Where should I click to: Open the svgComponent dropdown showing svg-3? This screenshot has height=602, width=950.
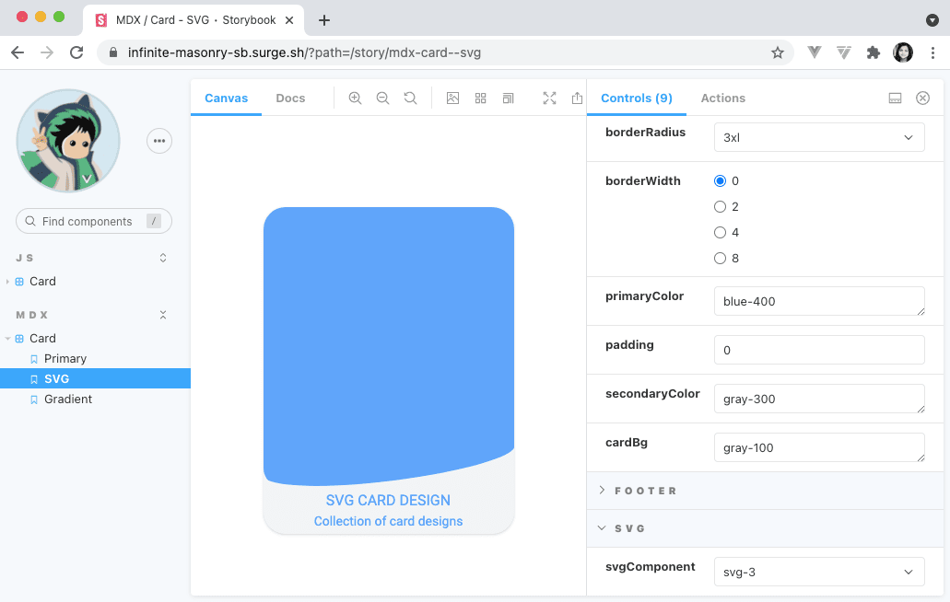818,571
